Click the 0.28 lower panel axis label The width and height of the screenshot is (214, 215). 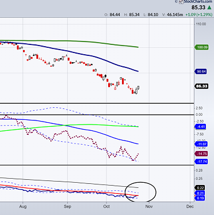[199, 171]
